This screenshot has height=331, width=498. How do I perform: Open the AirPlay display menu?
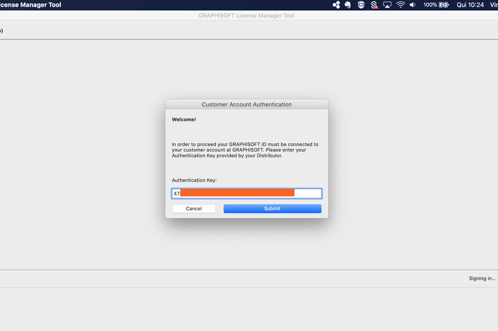point(387,5)
